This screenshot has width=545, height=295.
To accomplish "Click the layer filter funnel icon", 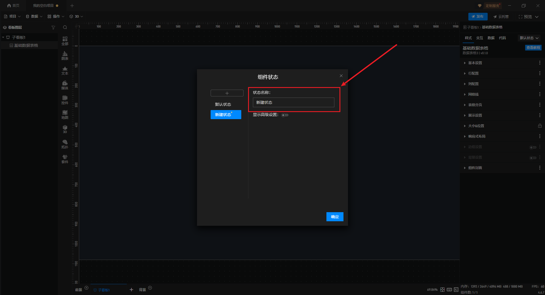I will point(53,28).
